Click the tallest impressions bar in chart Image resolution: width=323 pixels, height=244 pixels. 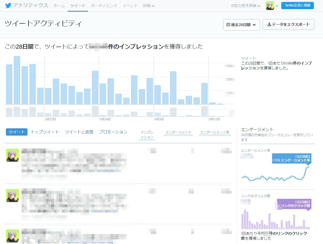(17, 80)
